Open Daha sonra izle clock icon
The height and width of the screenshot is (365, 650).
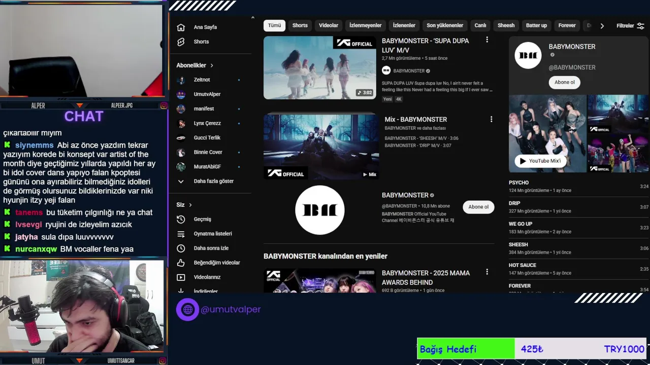tap(181, 248)
